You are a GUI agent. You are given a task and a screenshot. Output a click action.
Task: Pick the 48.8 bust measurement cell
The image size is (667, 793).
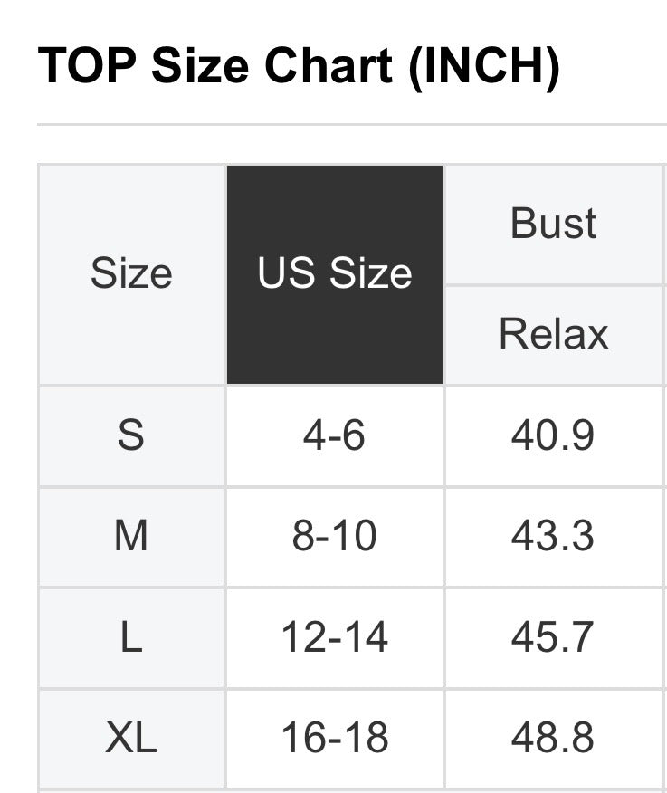[x=553, y=738]
